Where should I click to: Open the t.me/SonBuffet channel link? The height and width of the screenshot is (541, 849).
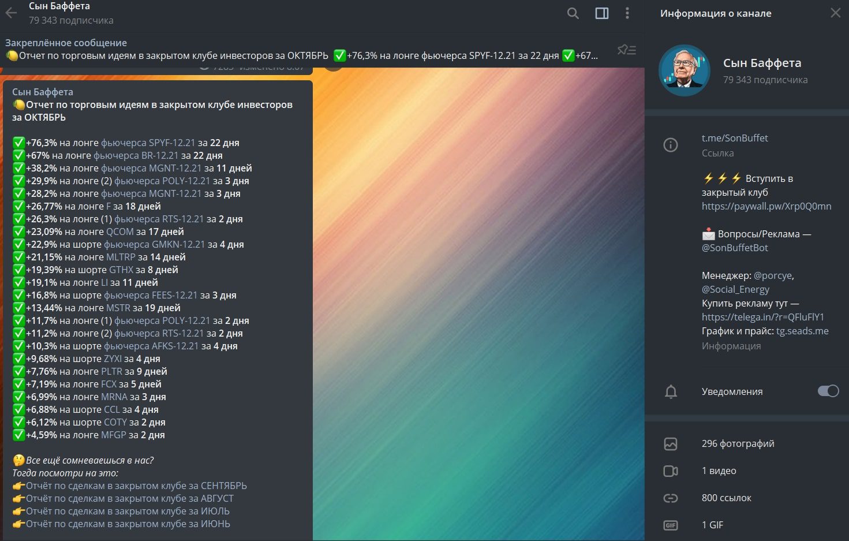tap(735, 138)
